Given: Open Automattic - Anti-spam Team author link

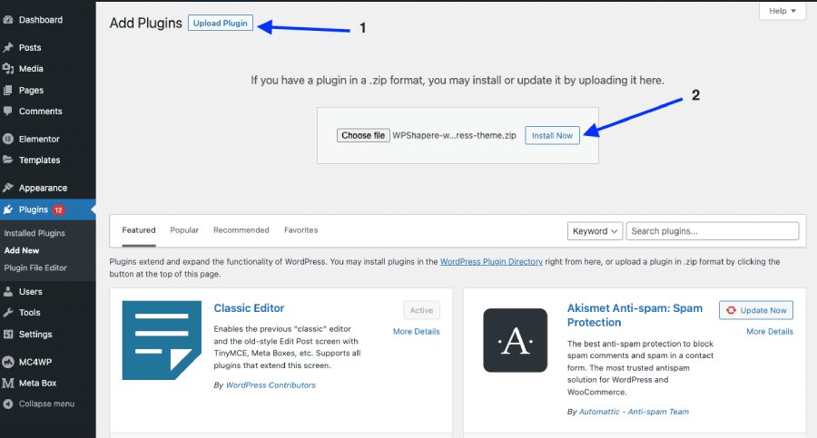Looking at the screenshot, I should [634, 412].
